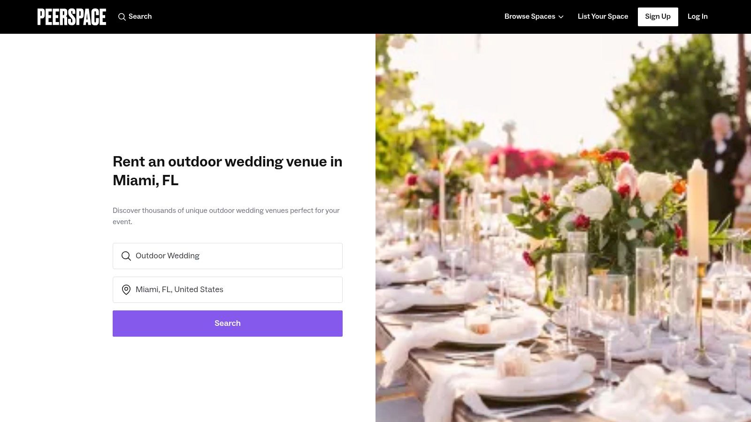Select the Miami, FL, United States field
This screenshot has height=422, width=751.
click(228, 290)
